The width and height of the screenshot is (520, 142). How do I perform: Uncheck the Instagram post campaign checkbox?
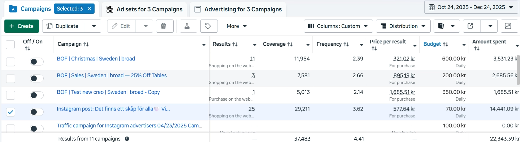[x=11, y=112]
